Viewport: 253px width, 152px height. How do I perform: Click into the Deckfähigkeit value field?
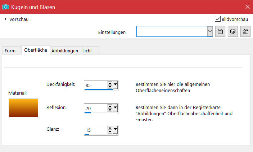(95, 85)
